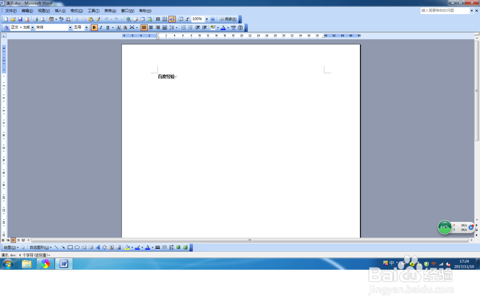Open Word Help question mark icon
The height and width of the screenshot is (306, 480).
click(213, 19)
